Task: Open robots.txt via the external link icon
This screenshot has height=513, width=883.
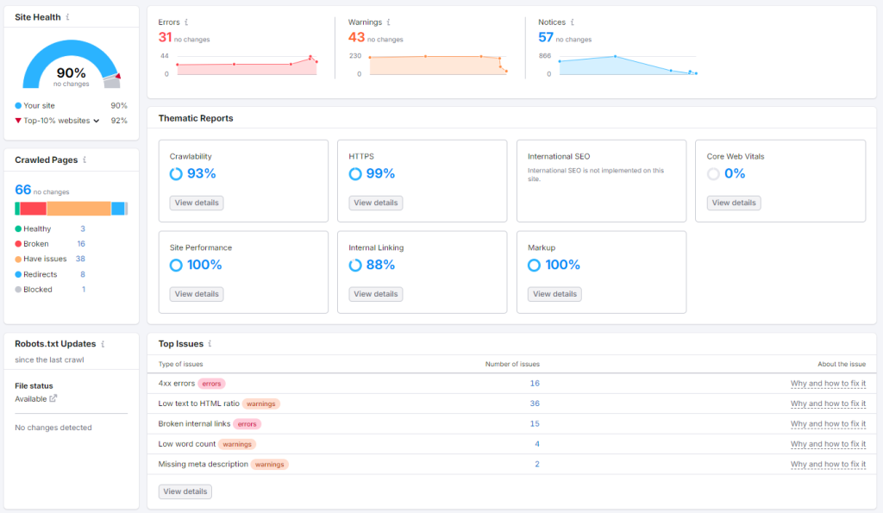Action: [x=53, y=398]
